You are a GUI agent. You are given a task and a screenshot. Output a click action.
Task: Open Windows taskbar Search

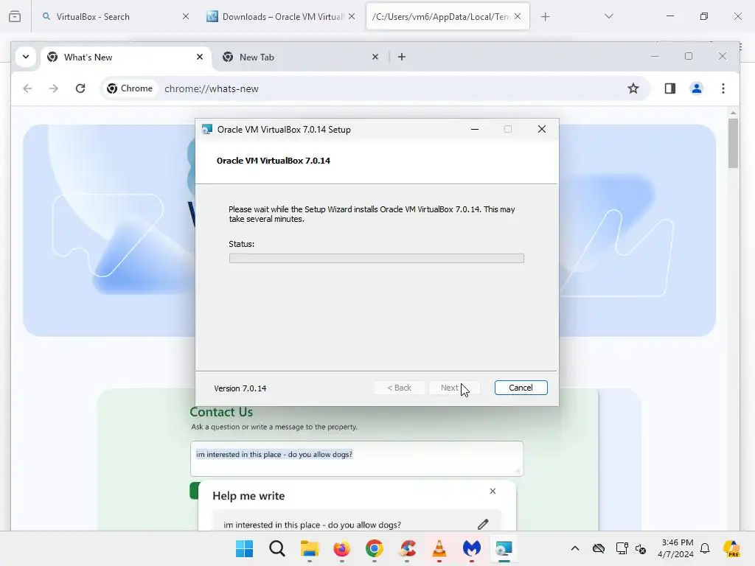pyautogui.click(x=277, y=548)
